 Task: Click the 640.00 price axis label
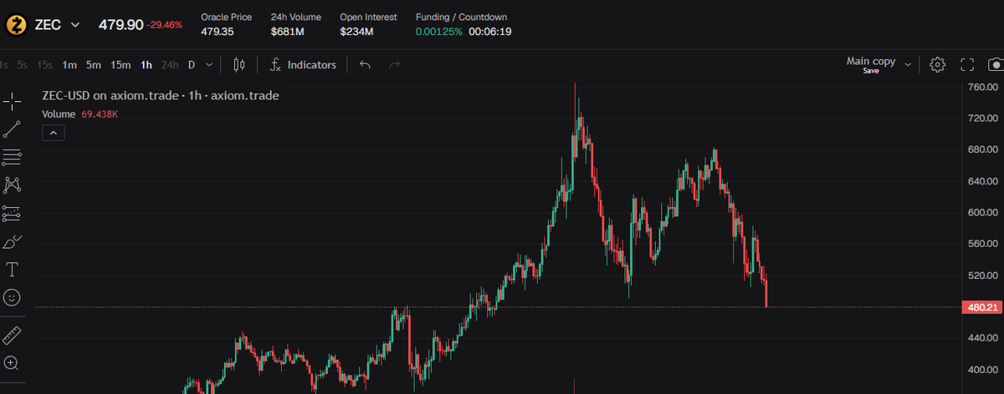[984, 181]
